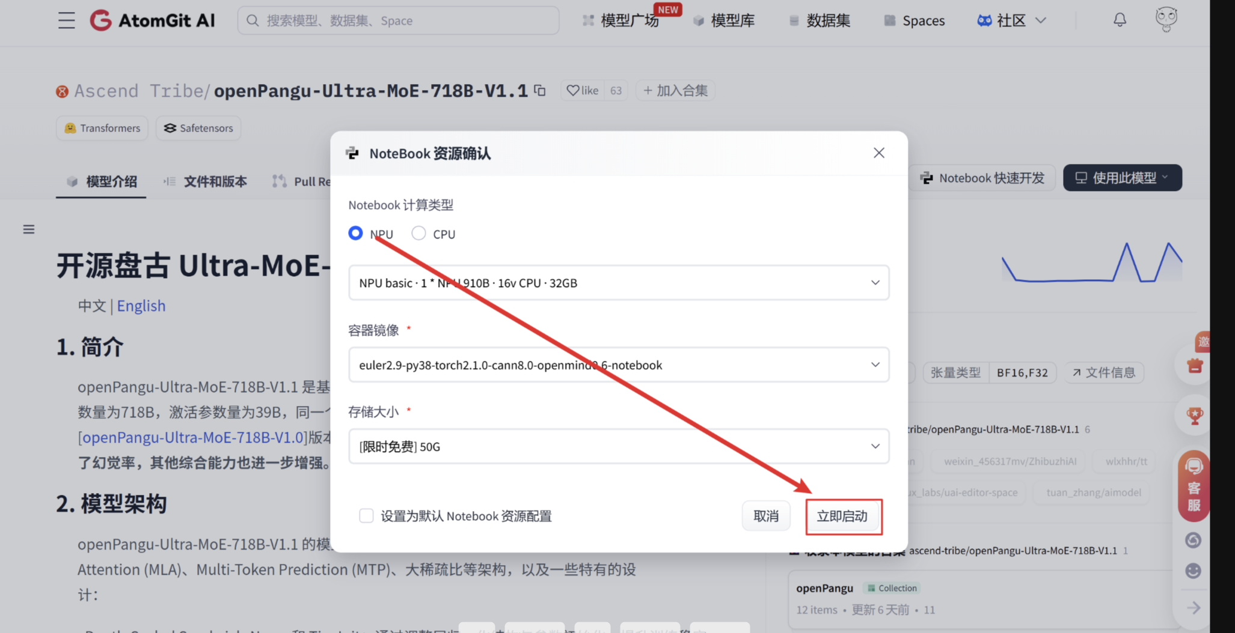Select the NPU compute type
The image size is (1235, 633).
(355, 234)
